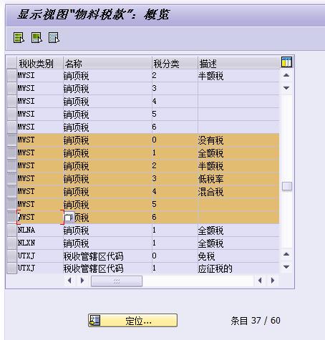This screenshot has height=340, width=325.
Task: Select the row marker for the NLXN row
Action: pos(11,243)
